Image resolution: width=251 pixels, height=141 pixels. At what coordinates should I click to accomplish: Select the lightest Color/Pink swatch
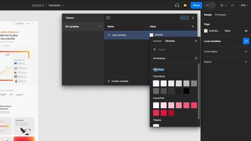tap(156, 105)
